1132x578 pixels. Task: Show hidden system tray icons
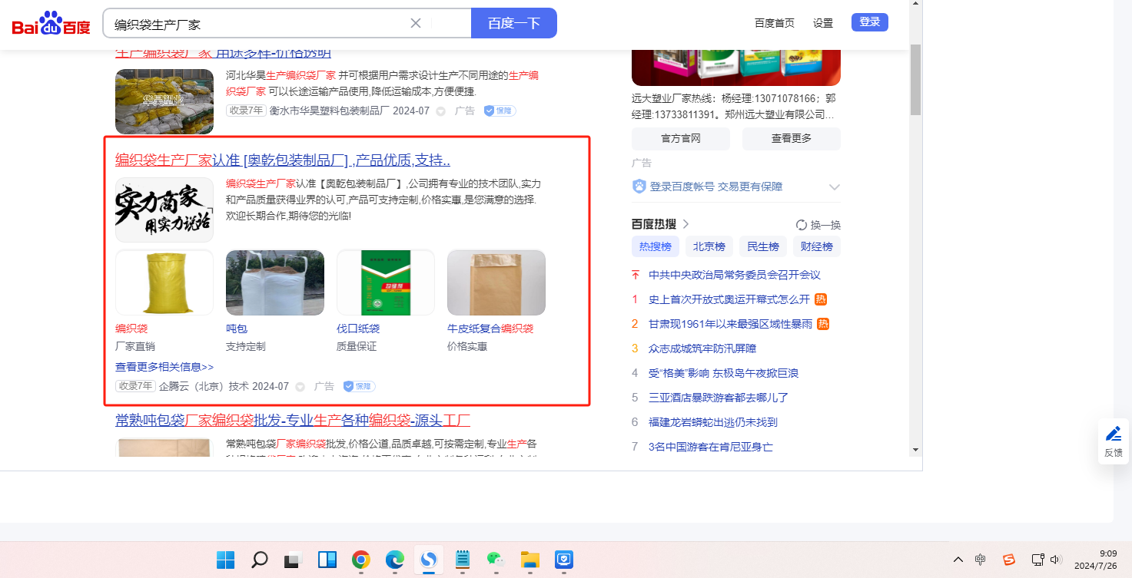click(958, 560)
